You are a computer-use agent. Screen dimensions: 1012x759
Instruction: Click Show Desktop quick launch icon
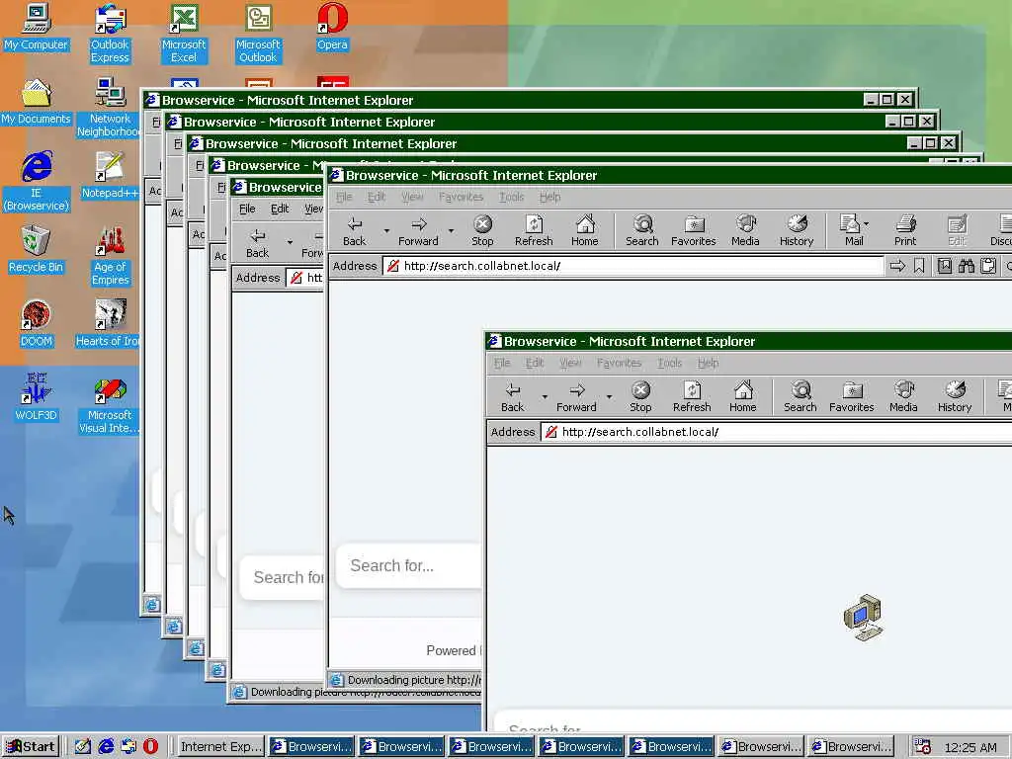click(83, 746)
